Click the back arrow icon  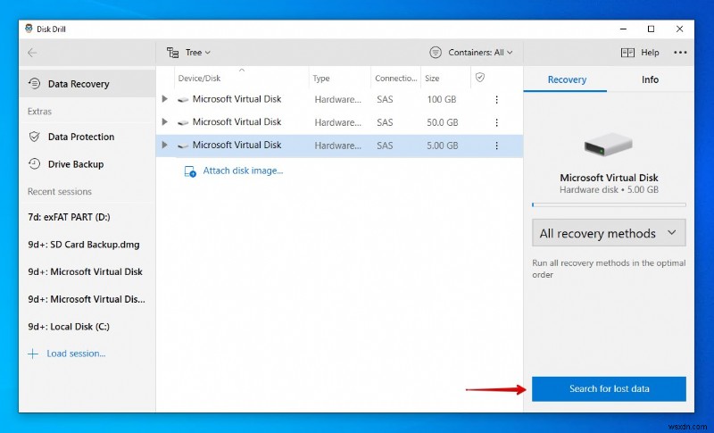(33, 53)
